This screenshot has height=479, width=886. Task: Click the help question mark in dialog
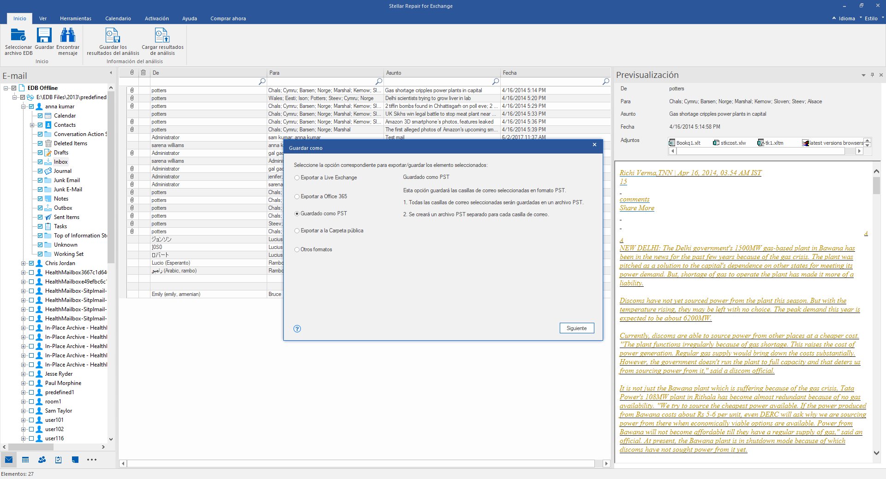click(x=297, y=329)
